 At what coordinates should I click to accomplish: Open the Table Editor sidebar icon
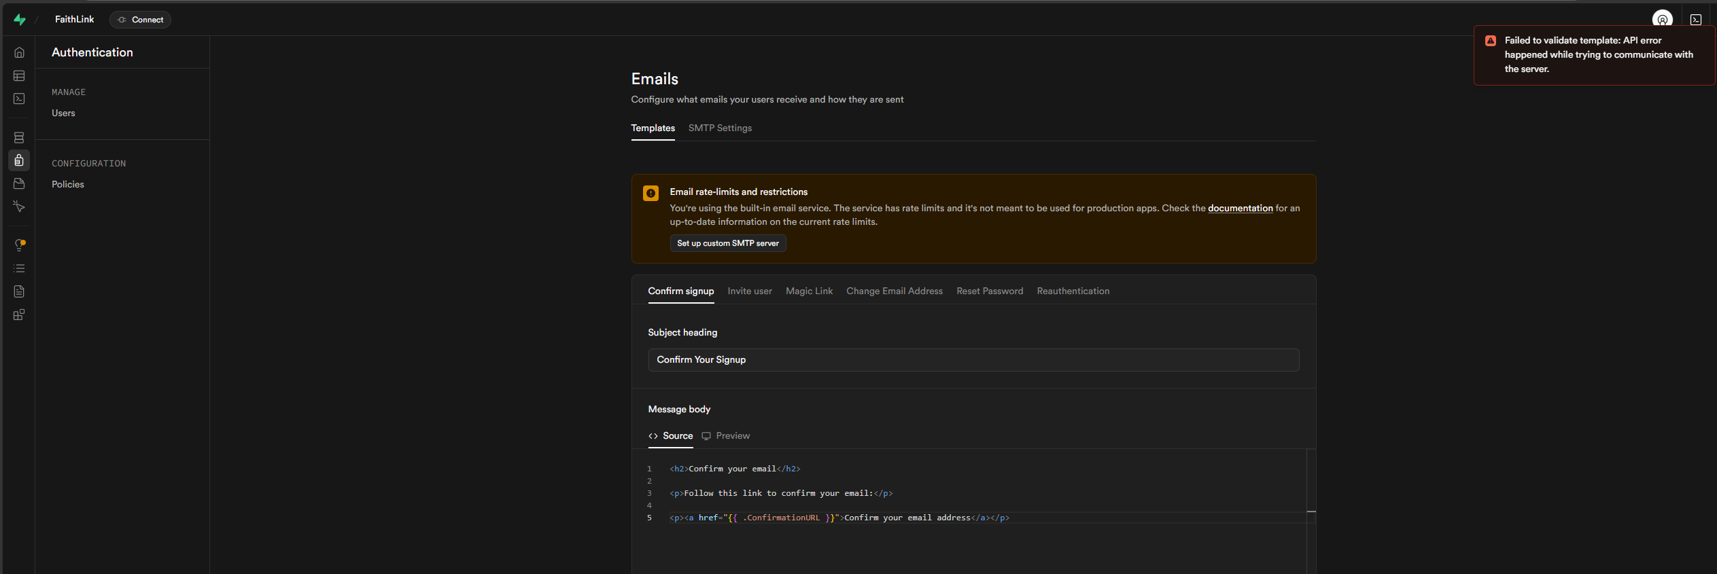tap(19, 76)
